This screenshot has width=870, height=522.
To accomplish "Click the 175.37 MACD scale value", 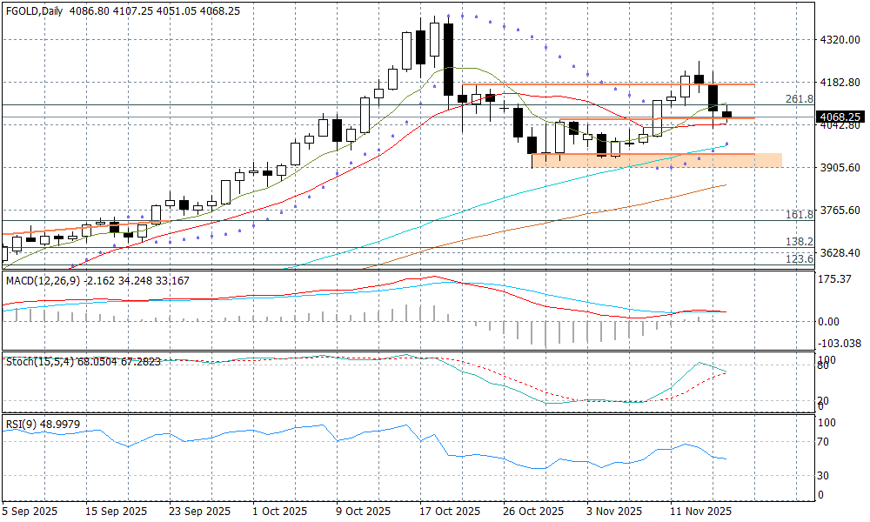I will [836, 279].
